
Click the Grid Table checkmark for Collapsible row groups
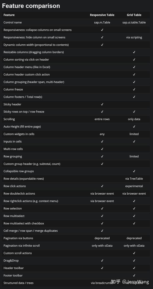tap(134, 171)
